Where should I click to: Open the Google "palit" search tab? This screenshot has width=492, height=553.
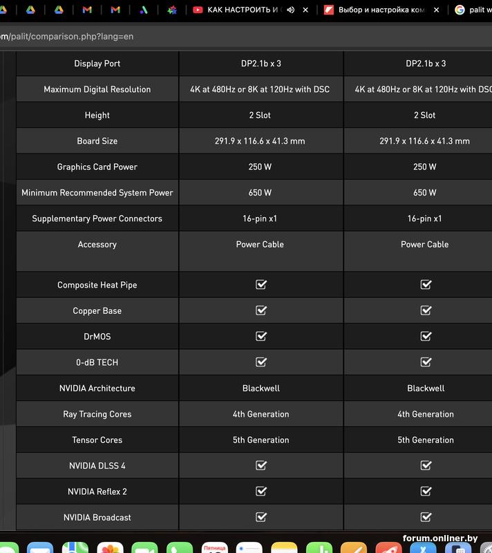pyautogui.click(x=473, y=10)
